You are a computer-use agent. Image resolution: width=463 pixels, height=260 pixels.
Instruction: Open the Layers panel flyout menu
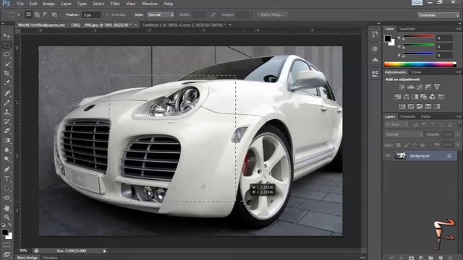click(458, 117)
